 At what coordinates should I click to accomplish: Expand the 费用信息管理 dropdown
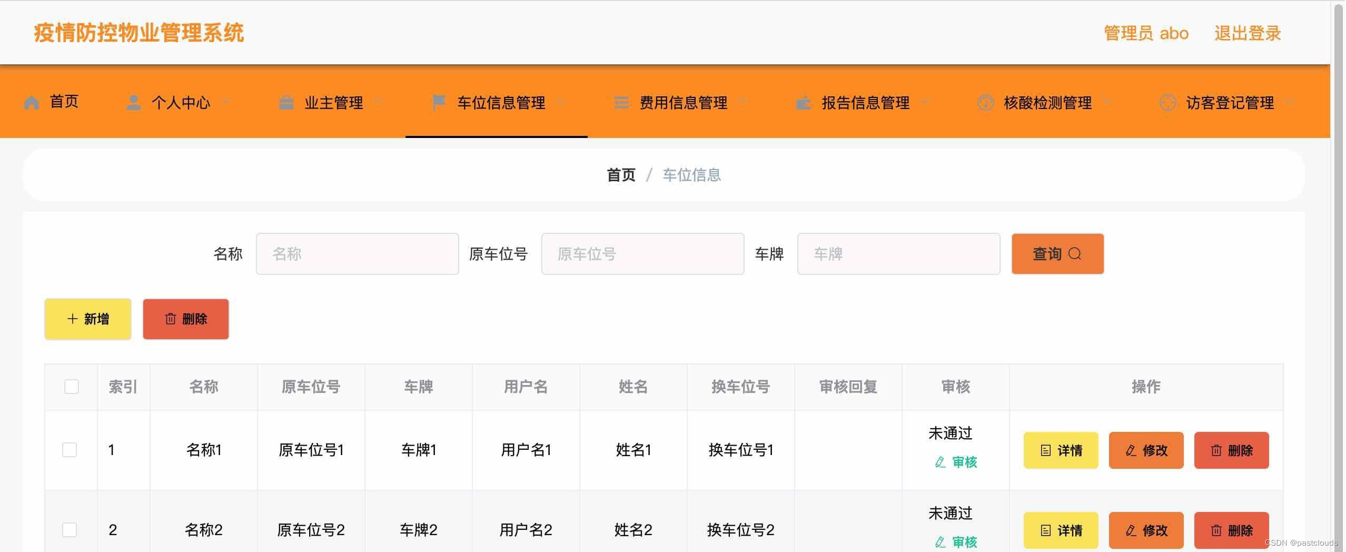[744, 102]
